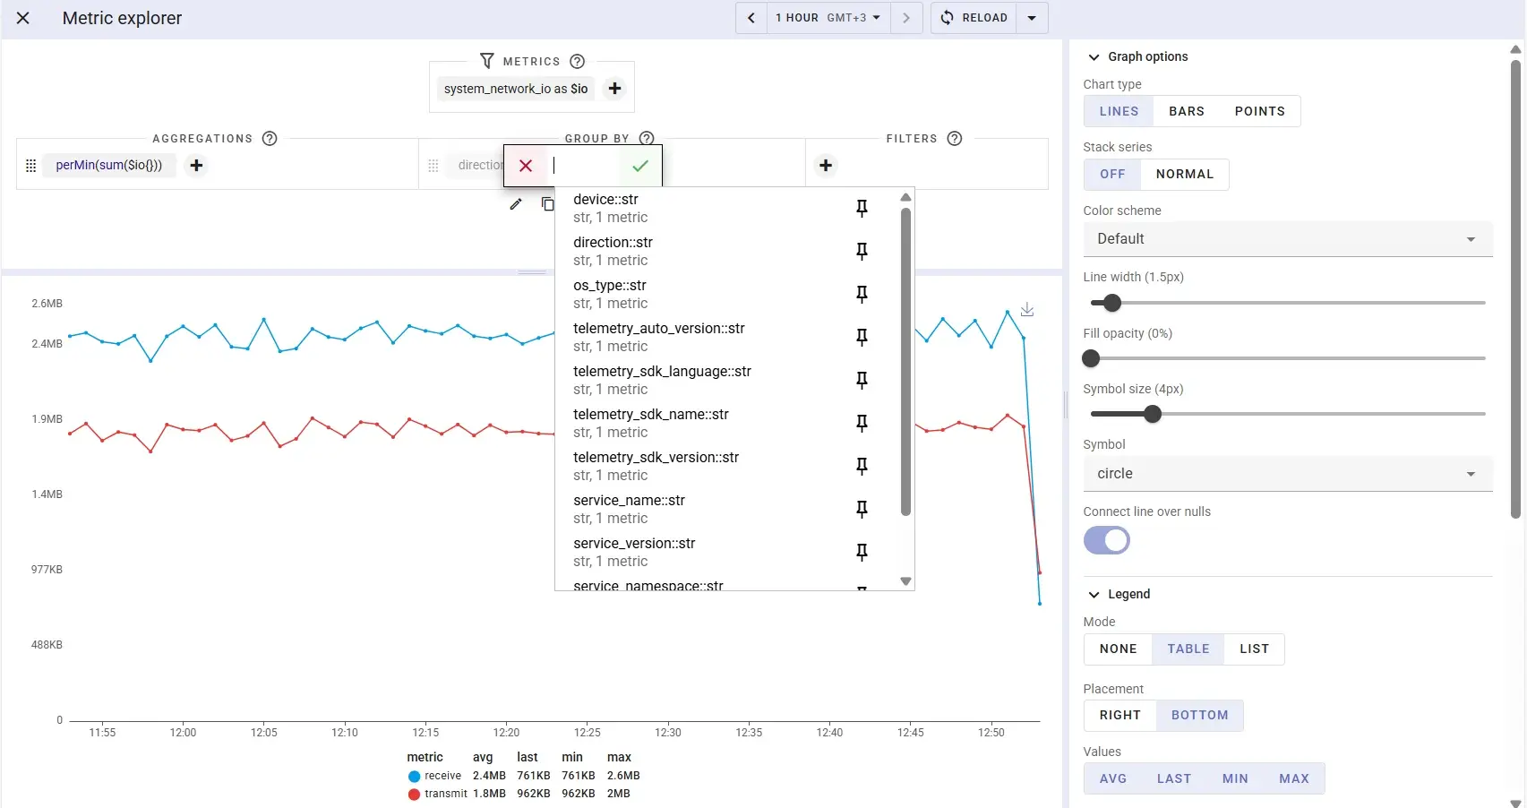Set legend placement to RIGHT
This screenshot has height=808, width=1527.
coord(1120,715)
